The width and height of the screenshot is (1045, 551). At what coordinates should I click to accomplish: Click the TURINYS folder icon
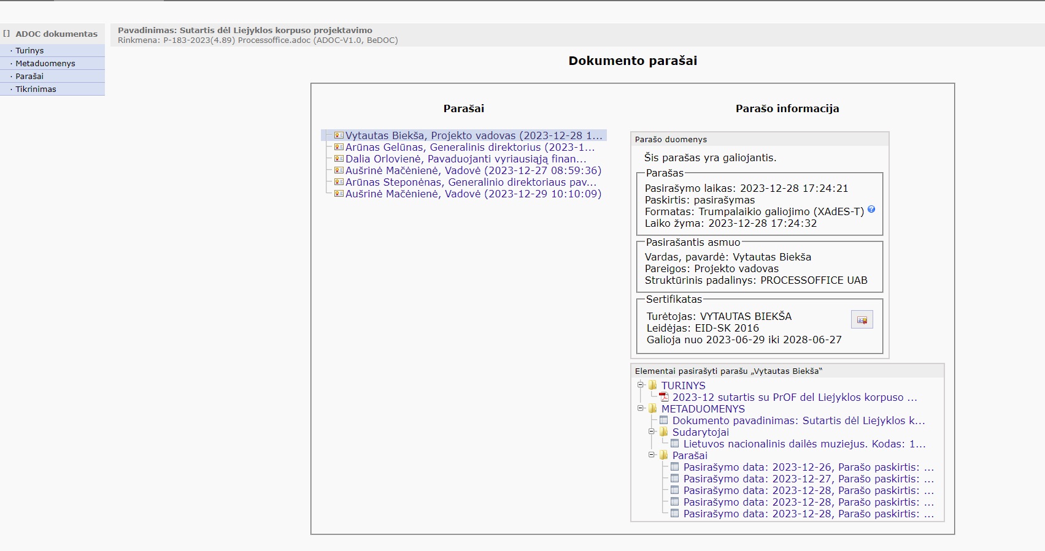(653, 386)
